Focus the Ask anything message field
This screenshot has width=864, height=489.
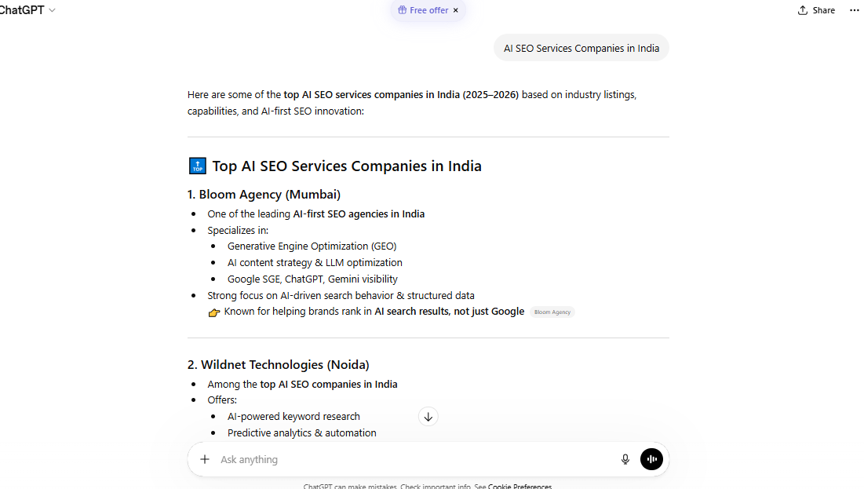pyautogui.click(x=408, y=459)
